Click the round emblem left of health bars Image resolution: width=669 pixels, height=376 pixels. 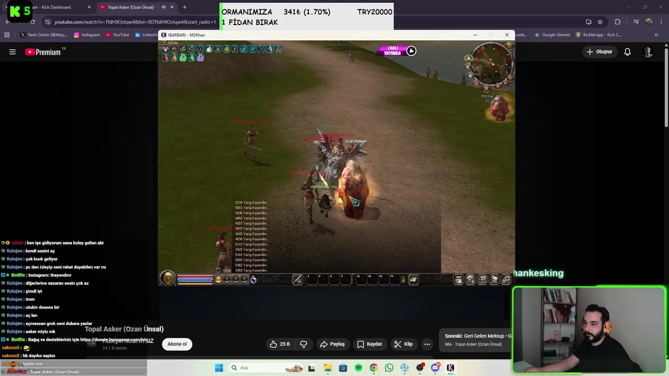click(168, 279)
